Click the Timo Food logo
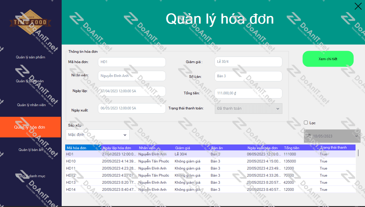Screen dimensions: 365x207 point(30,22)
